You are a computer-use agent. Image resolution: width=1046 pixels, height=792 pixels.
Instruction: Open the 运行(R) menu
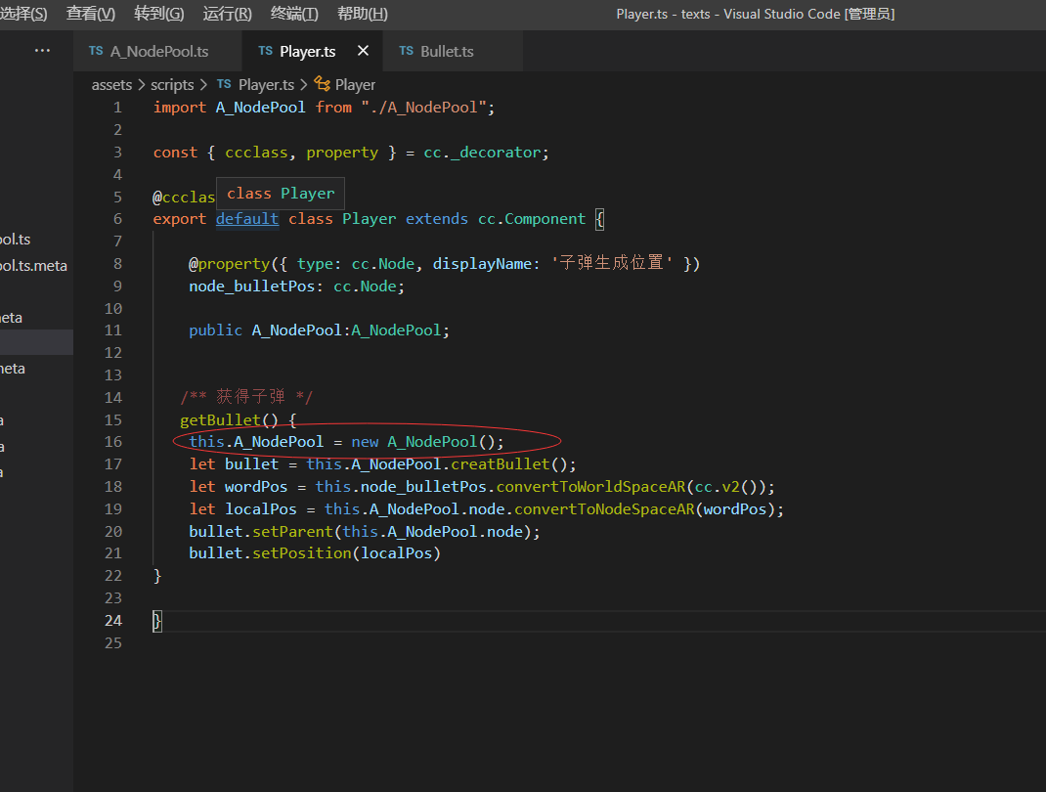(227, 14)
